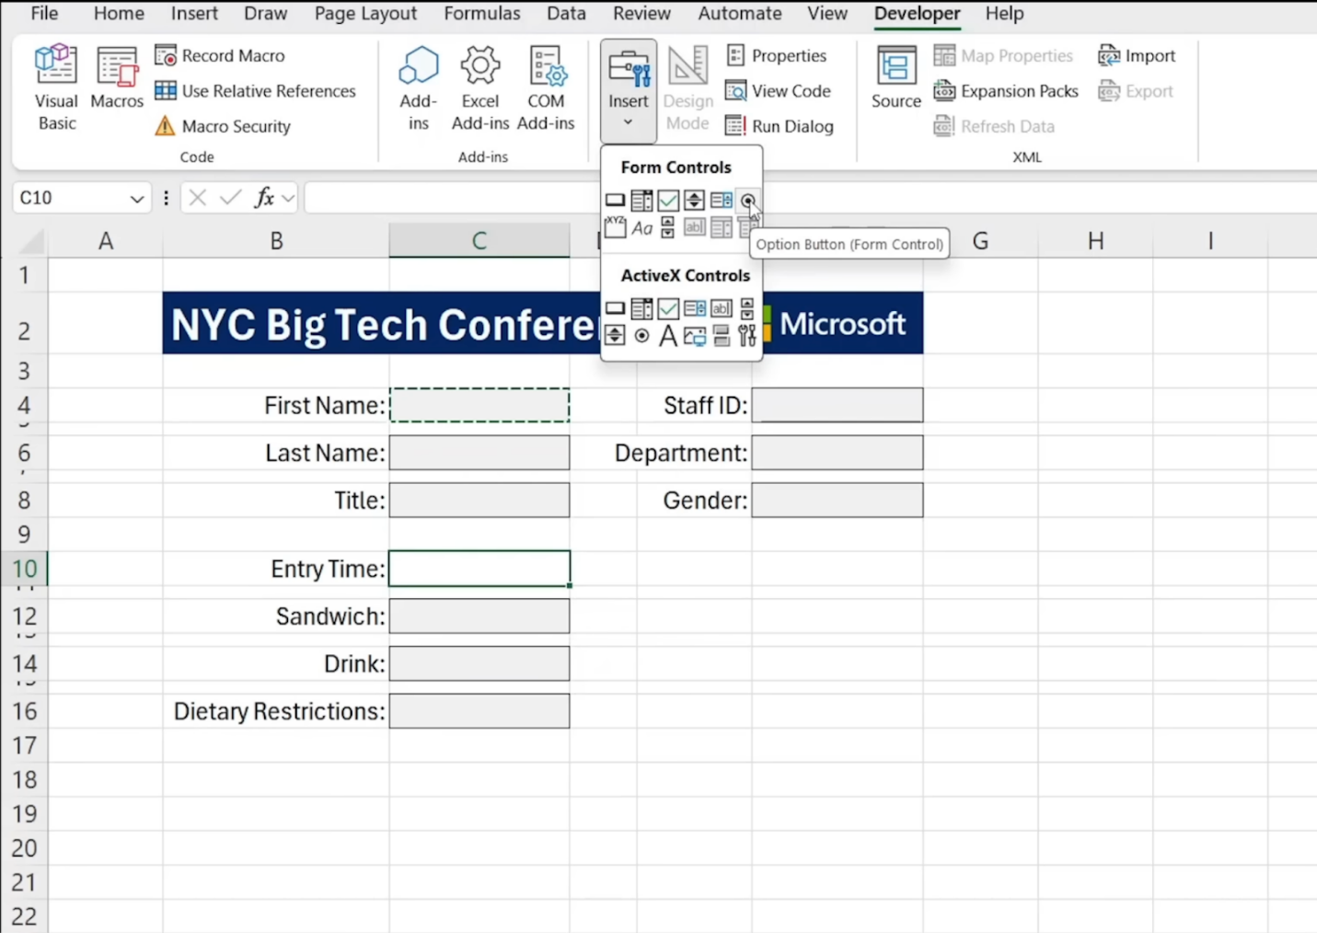The image size is (1317, 933).
Task: Select the Option Button form control
Action: coord(747,200)
